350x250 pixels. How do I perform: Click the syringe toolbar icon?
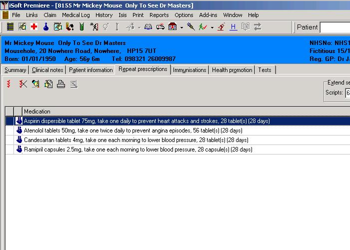(191, 27)
